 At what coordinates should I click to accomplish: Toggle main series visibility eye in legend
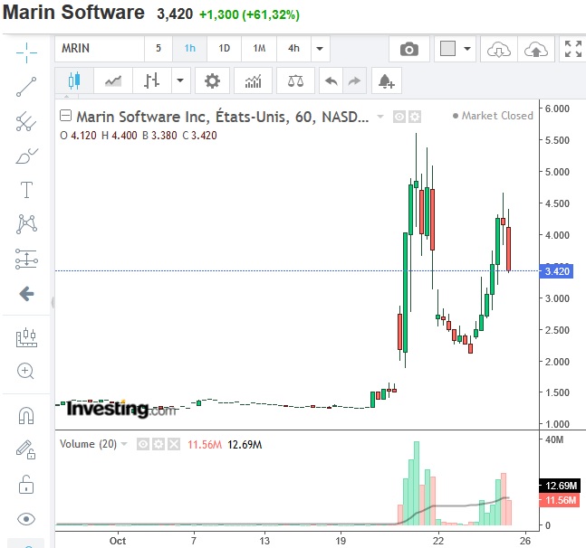(x=399, y=117)
